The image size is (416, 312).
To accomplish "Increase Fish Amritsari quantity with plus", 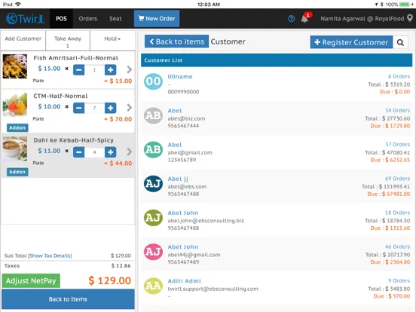I will [x=110, y=70].
